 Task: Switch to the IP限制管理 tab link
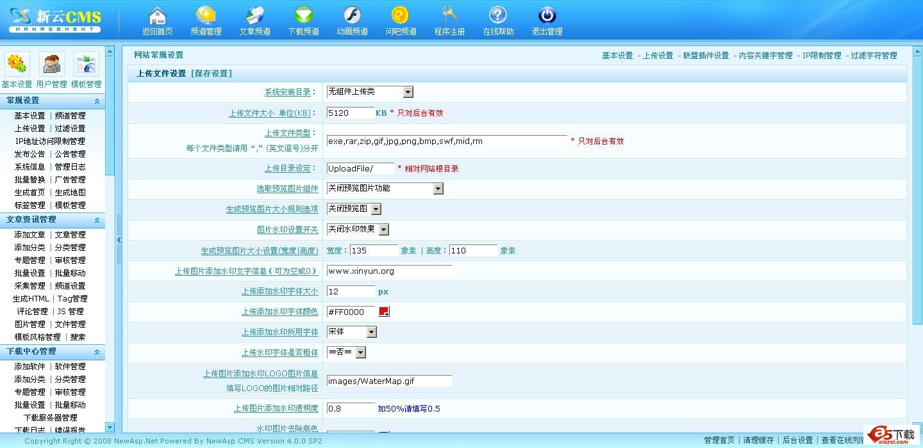point(822,56)
